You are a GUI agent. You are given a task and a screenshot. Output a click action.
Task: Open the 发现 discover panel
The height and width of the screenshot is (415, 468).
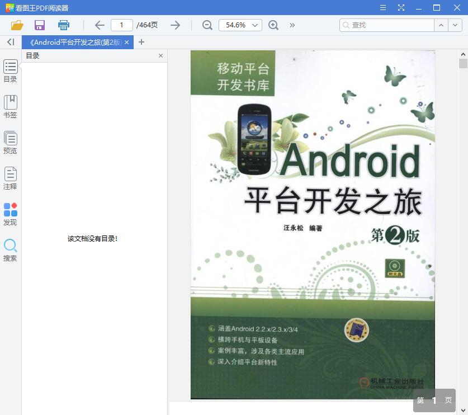[x=10, y=213]
